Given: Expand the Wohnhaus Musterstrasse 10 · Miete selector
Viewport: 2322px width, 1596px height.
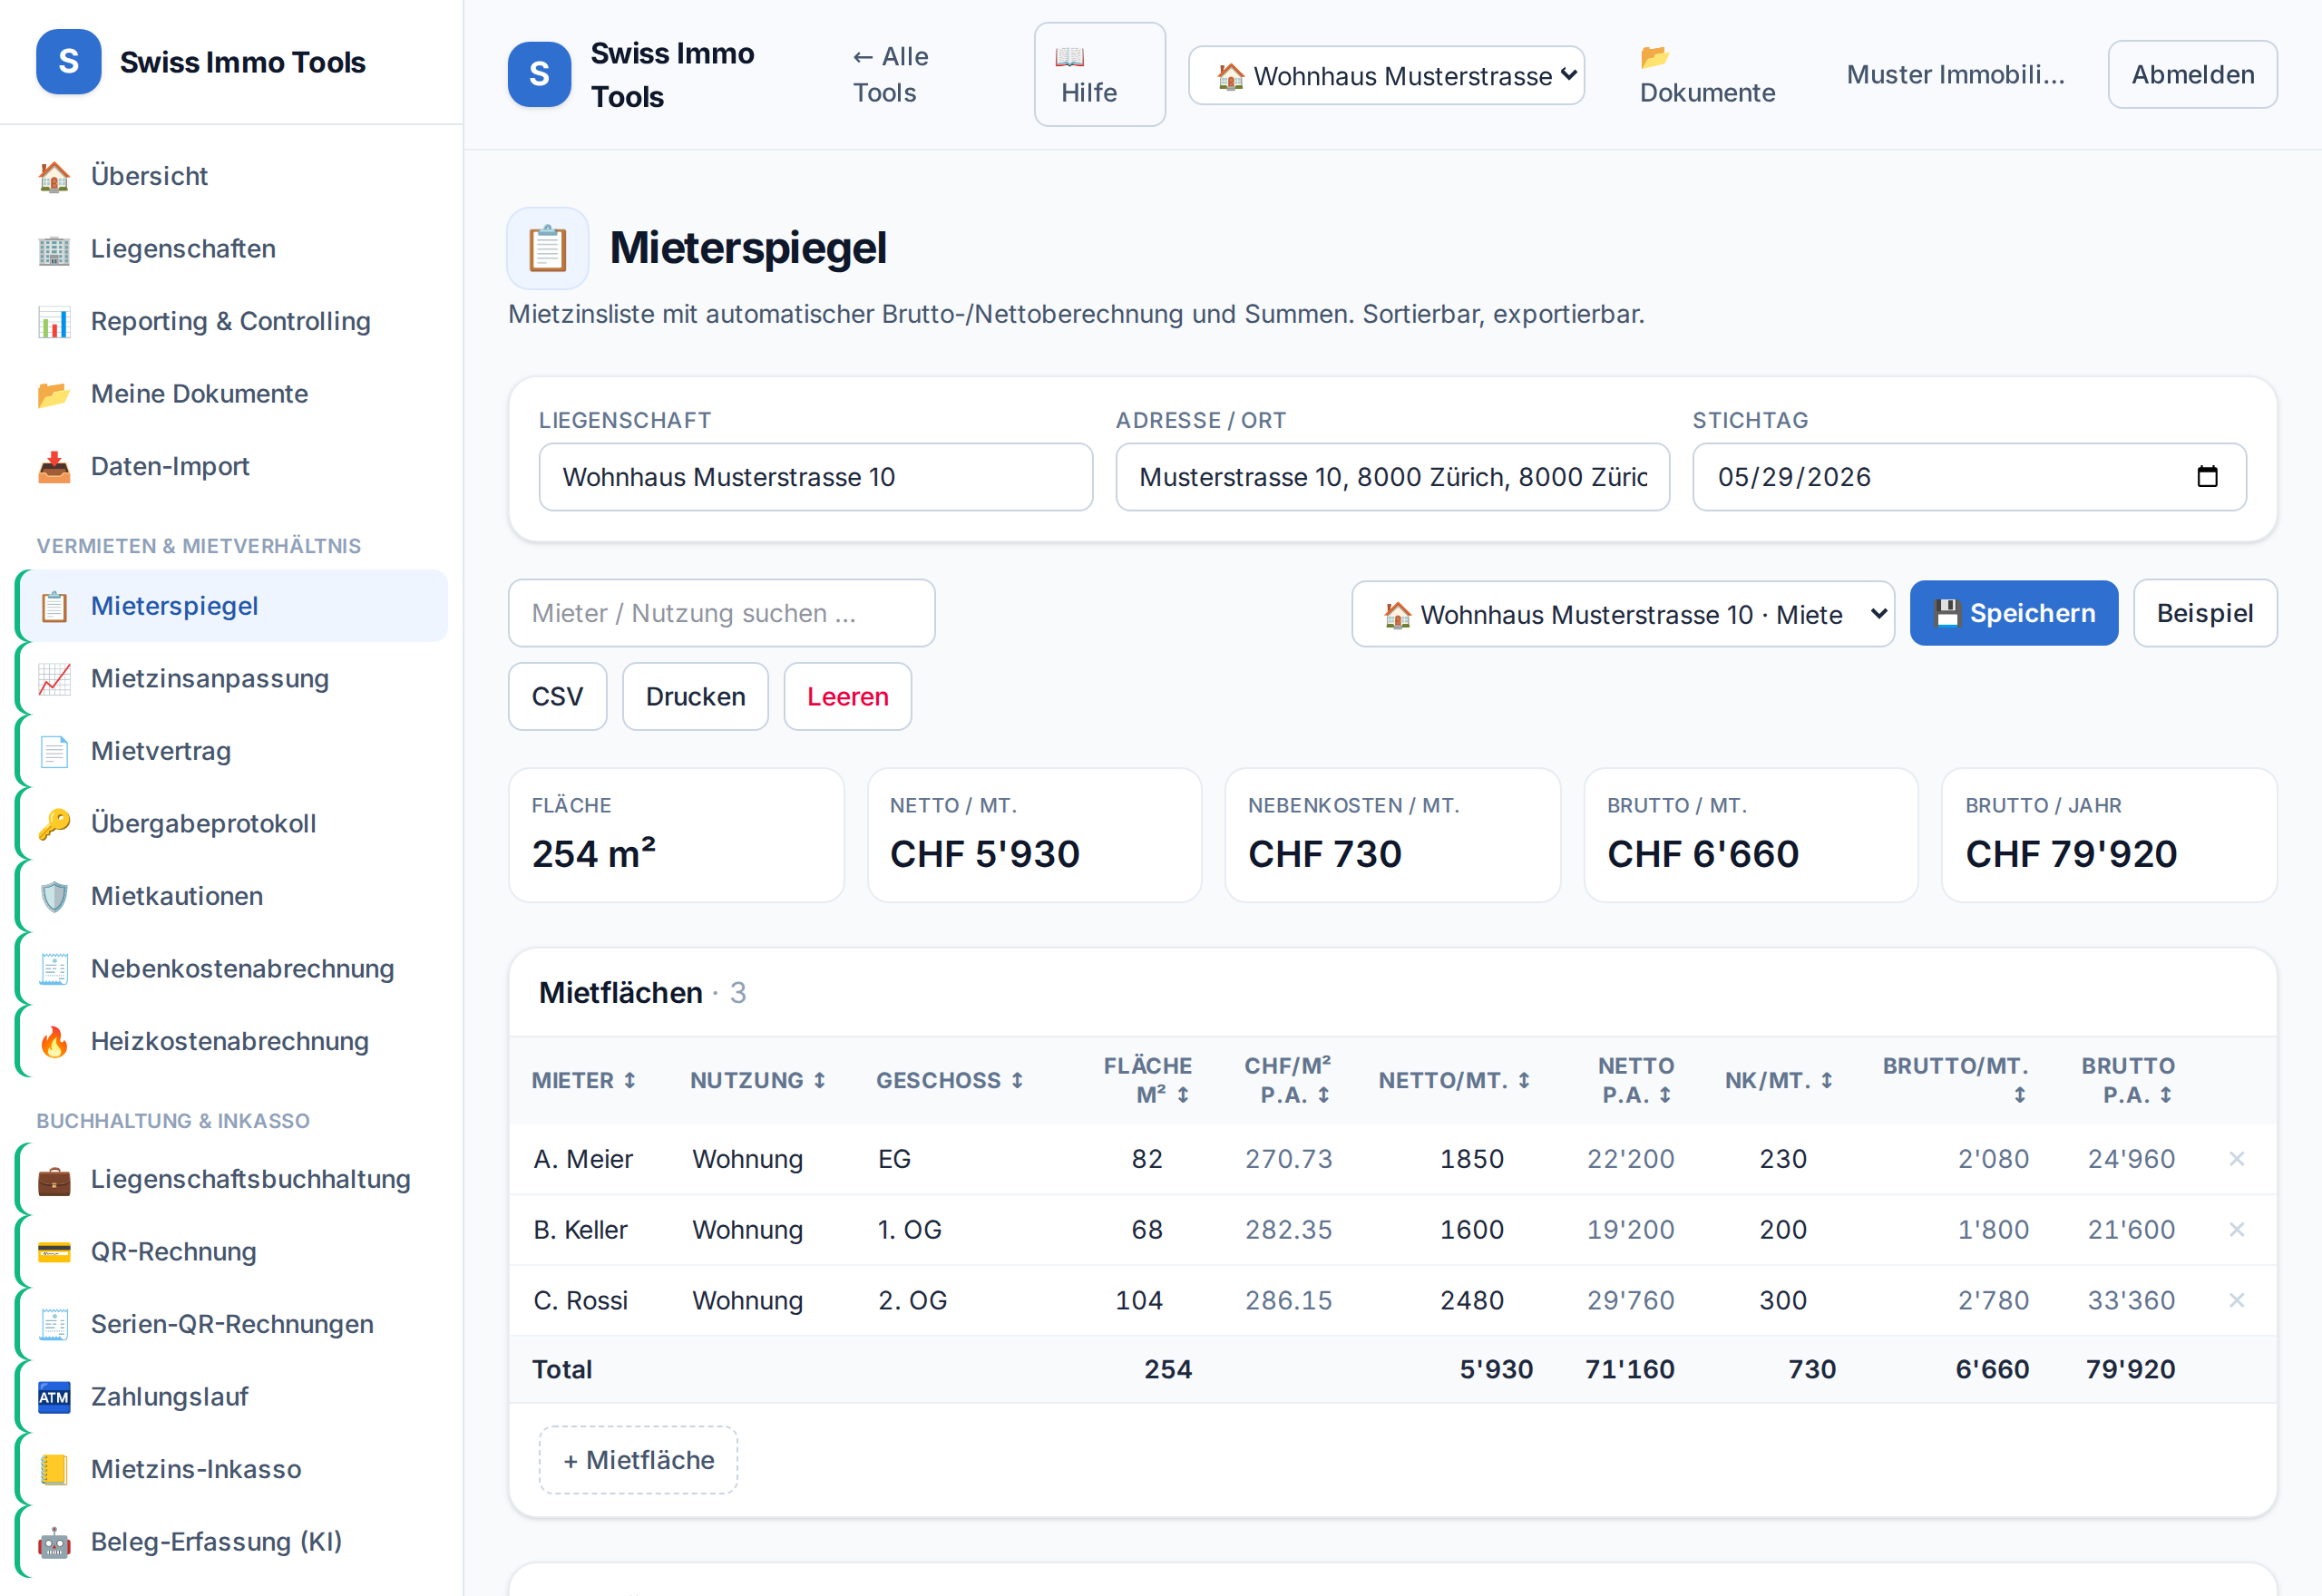Looking at the screenshot, I should 1622,614.
